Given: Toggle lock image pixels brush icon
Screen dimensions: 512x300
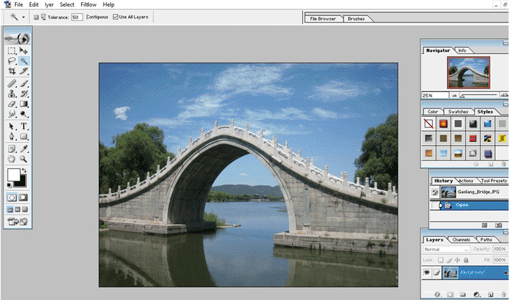Looking at the screenshot, I should pyautogui.click(x=449, y=260).
